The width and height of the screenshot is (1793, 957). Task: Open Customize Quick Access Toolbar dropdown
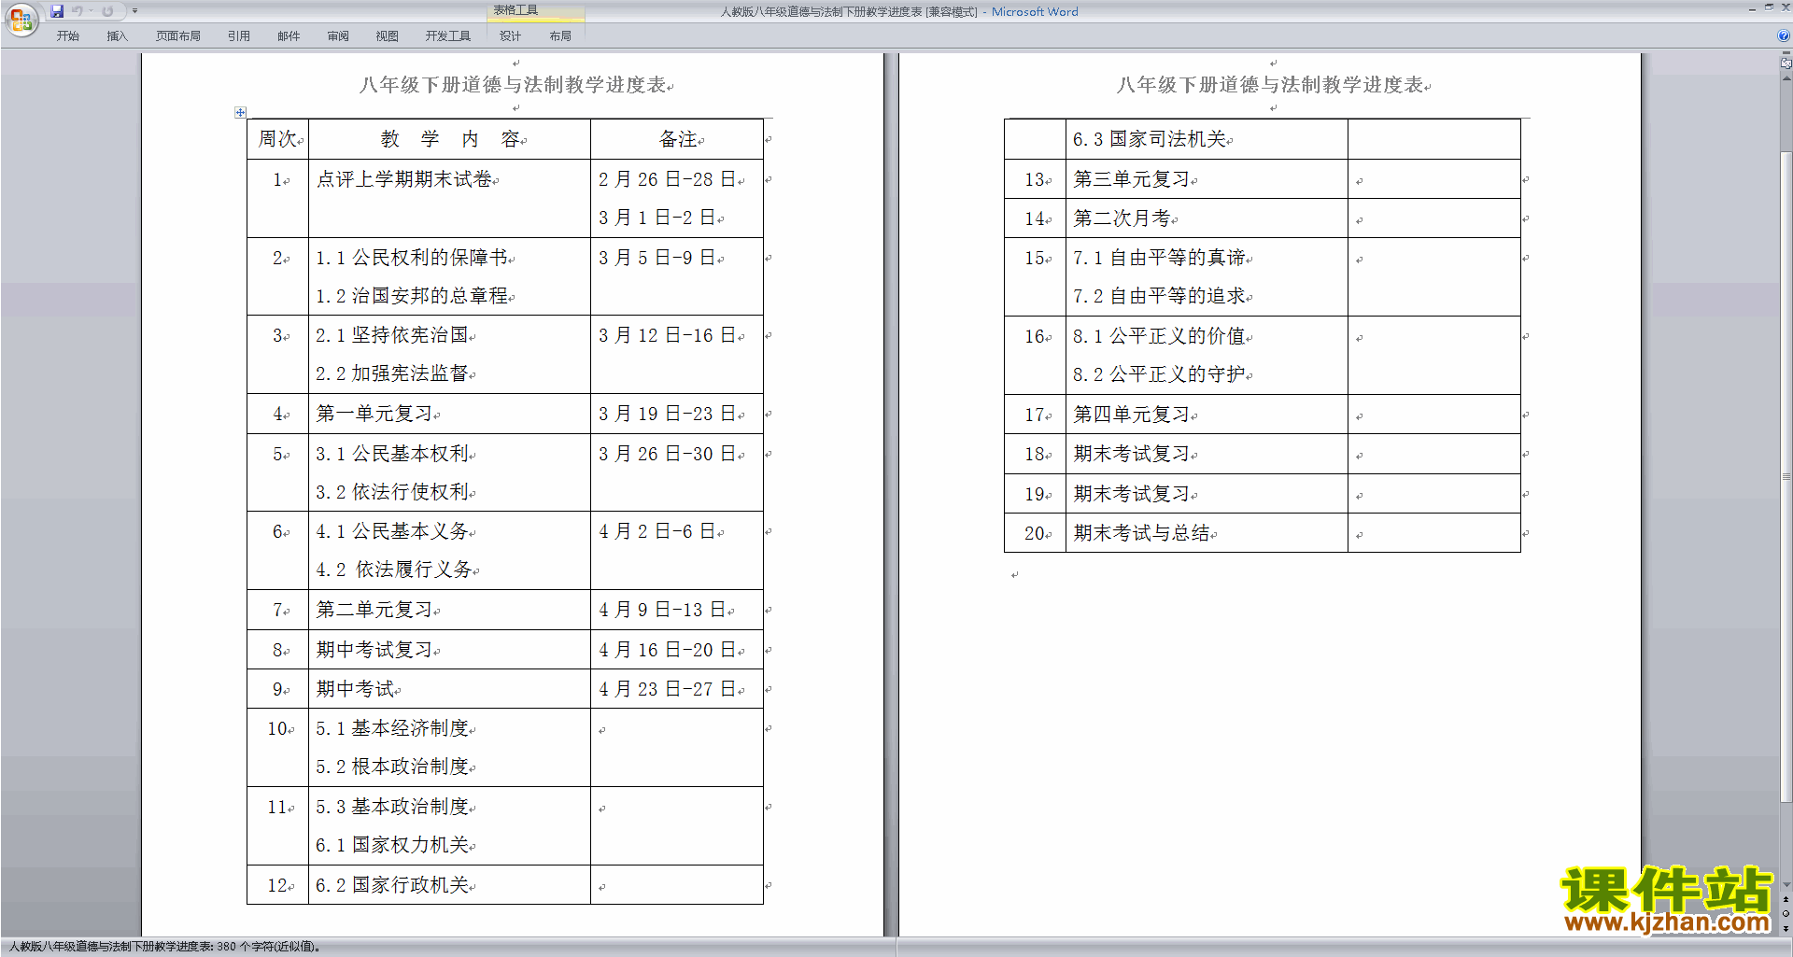click(135, 11)
